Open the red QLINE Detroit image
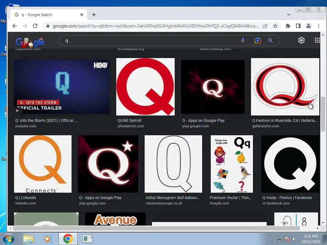 pyautogui.click(x=145, y=87)
